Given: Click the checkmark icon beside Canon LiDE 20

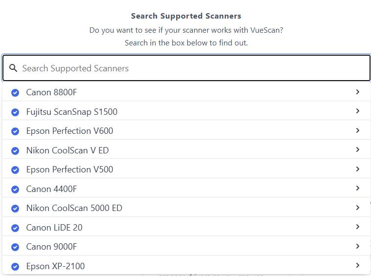Looking at the screenshot, I should 15,228.
